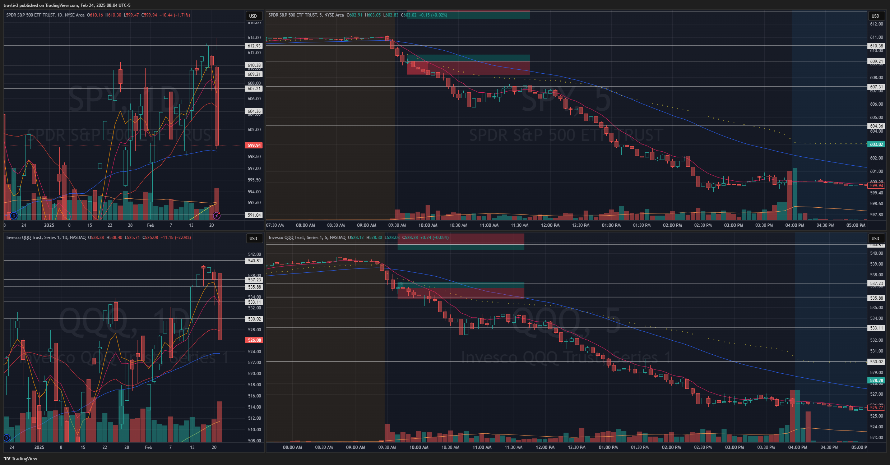The height and width of the screenshot is (465, 890).
Task: Select 610.38 price label on SPY daily chart
Action: pos(254,65)
